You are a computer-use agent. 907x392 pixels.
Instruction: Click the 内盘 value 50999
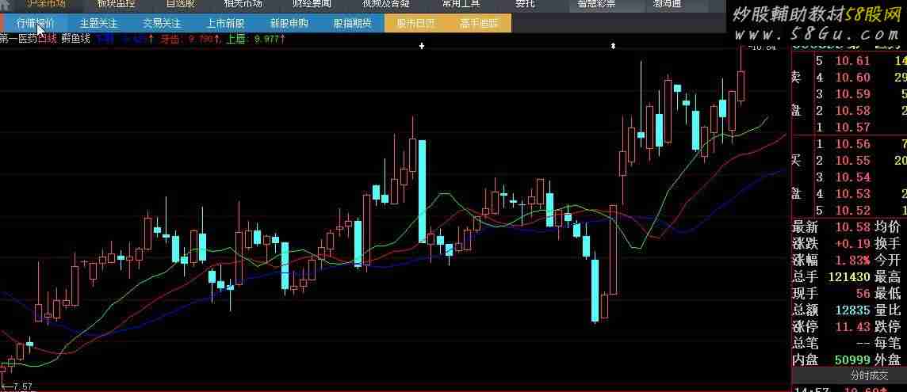852,360
